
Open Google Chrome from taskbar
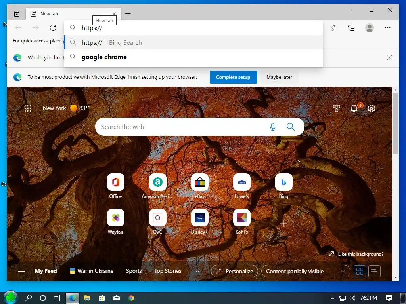[131, 298]
